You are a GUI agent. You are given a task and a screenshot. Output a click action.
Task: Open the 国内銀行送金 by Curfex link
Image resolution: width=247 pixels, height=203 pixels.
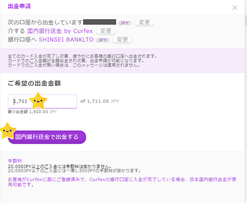click(x=60, y=31)
